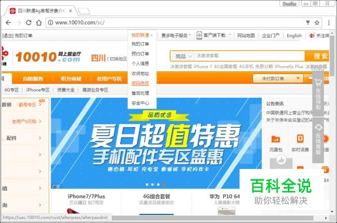Image resolution: width=337 pixels, height=223 pixels.
Task: Expand the 配件 sidebar chevron
Action: click(40, 138)
